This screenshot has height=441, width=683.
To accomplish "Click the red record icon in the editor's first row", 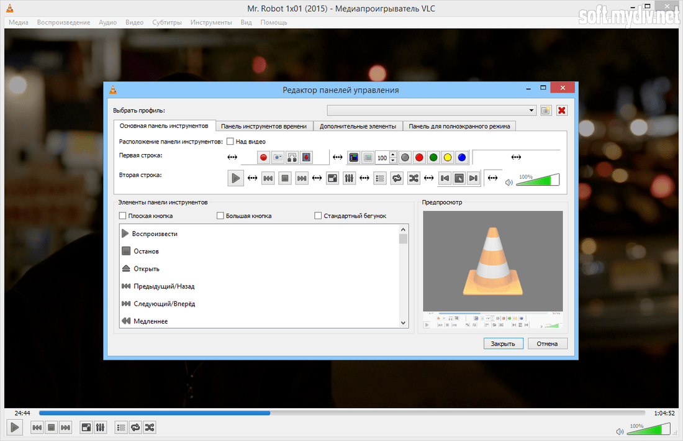I will tap(263, 158).
